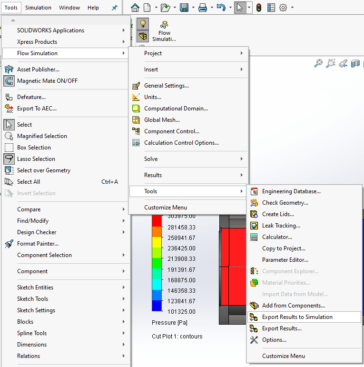Screen dimensions: 364x367
Task: Click Customize Menu in Tools submenu
Action: (304, 356)
